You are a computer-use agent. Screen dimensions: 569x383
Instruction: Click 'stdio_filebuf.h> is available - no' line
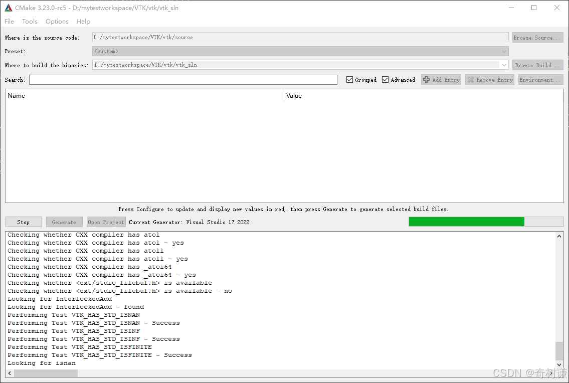[120, 291]
